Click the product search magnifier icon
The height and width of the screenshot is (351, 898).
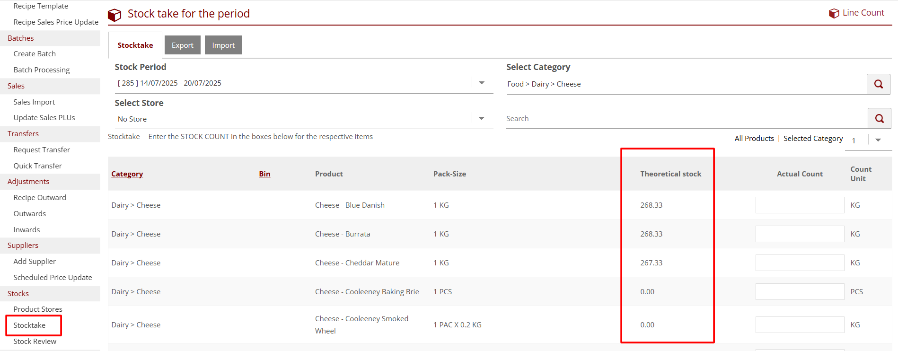879,118
